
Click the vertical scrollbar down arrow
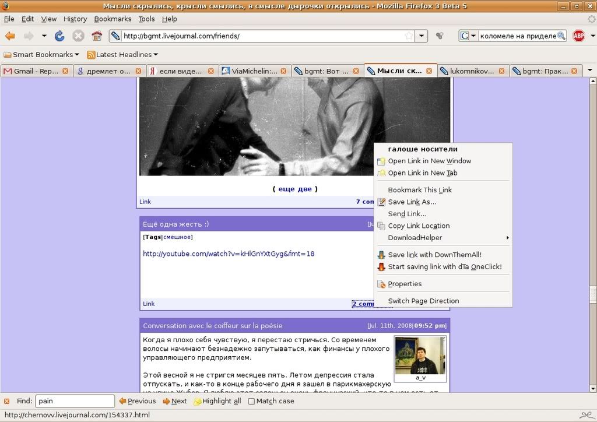[x=592, y=389]
